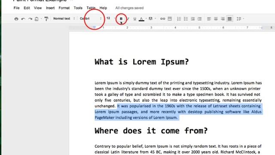Click the word 'PageMaker' in selected text

point(104,118)
